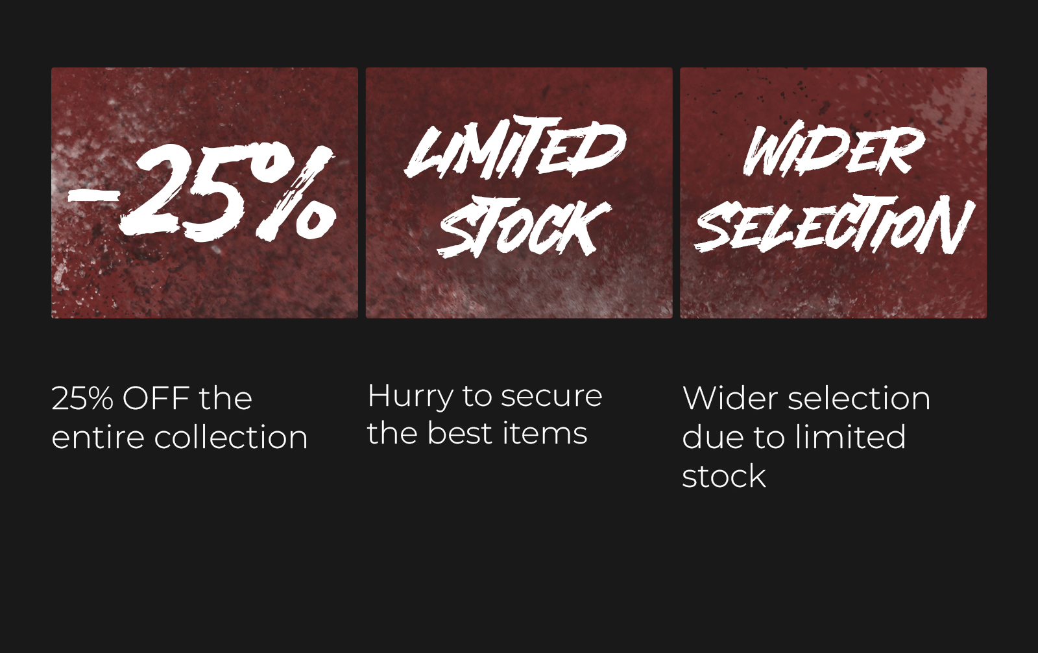1038x653 pixels.
Task: Click the painted number 25 in the first banner
Action: pos(185,193)
